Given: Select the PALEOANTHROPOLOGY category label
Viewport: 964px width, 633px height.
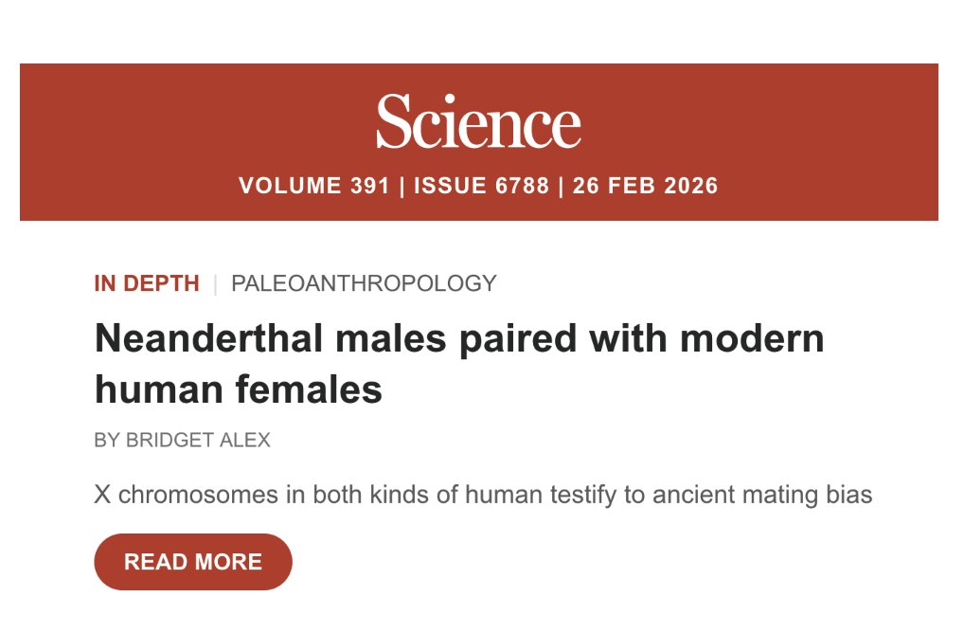Looking at the screenshot, I should click(x=364, y=283).
